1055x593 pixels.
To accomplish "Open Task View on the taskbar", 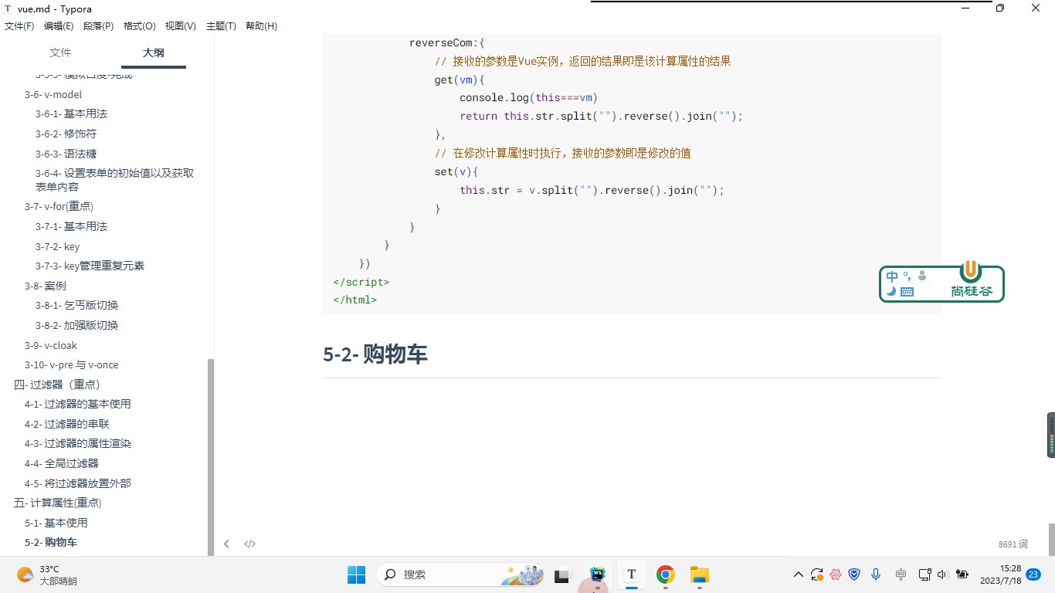I will (x=562, y=574).
